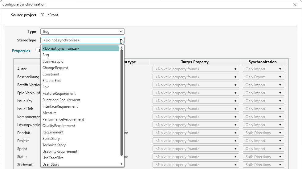The height and width of the screenshot is (169, 302).
Task: Open Synchronization dropdown for Issue Key
Action: [x=263, y=101]
